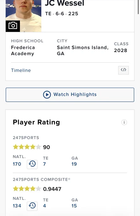Open 247Sports national rank 170

point(17,164)
